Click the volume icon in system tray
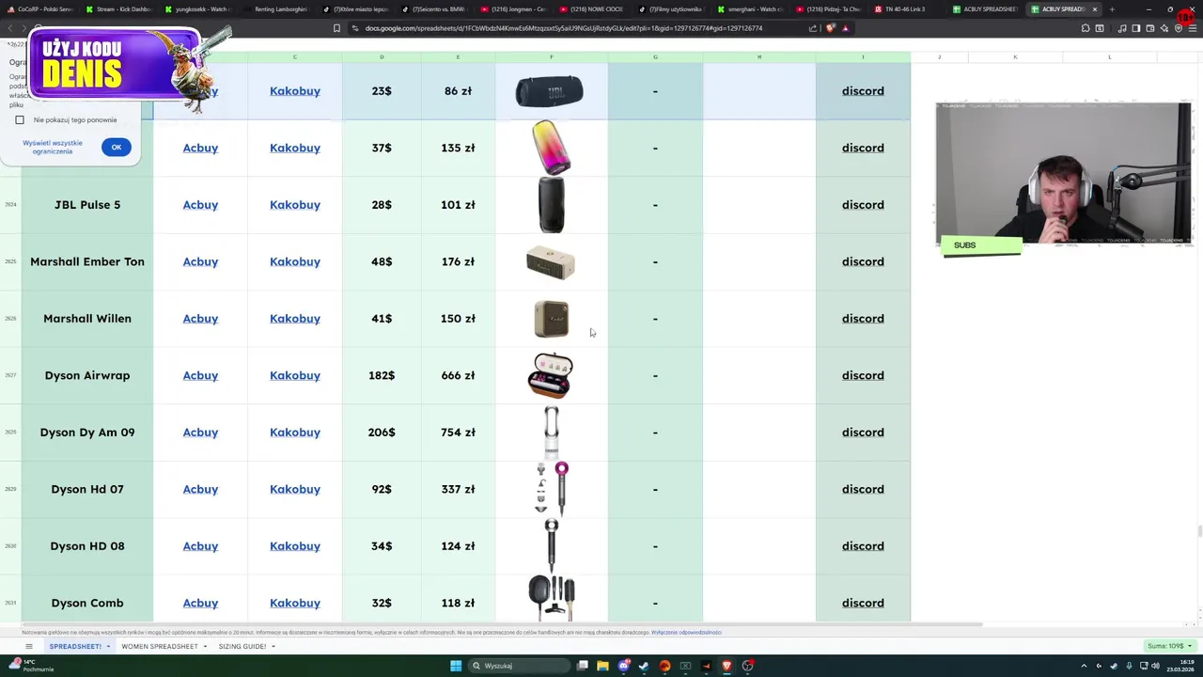The height and width of the screenshot is (677, 1203). [1155, 666]
